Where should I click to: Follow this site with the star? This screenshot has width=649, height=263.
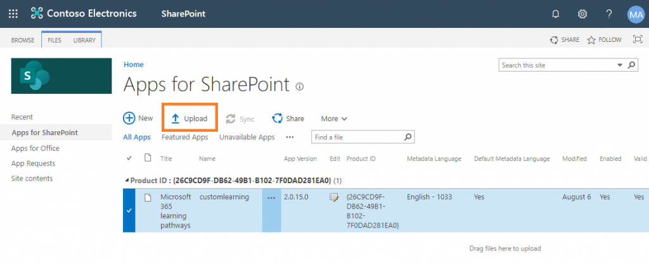coord(604,40)
